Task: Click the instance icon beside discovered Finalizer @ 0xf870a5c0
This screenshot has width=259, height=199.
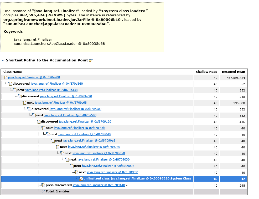Action: click(29, 109)
